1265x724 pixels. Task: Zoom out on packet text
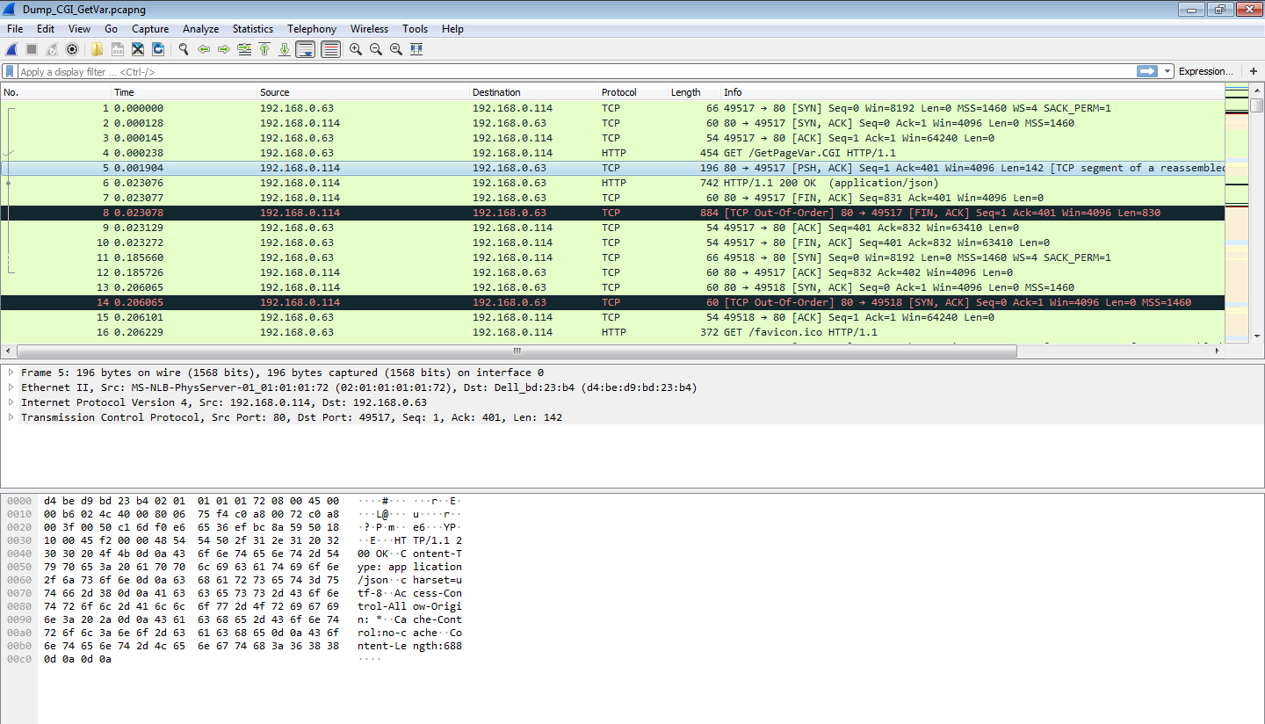point(376,49)
